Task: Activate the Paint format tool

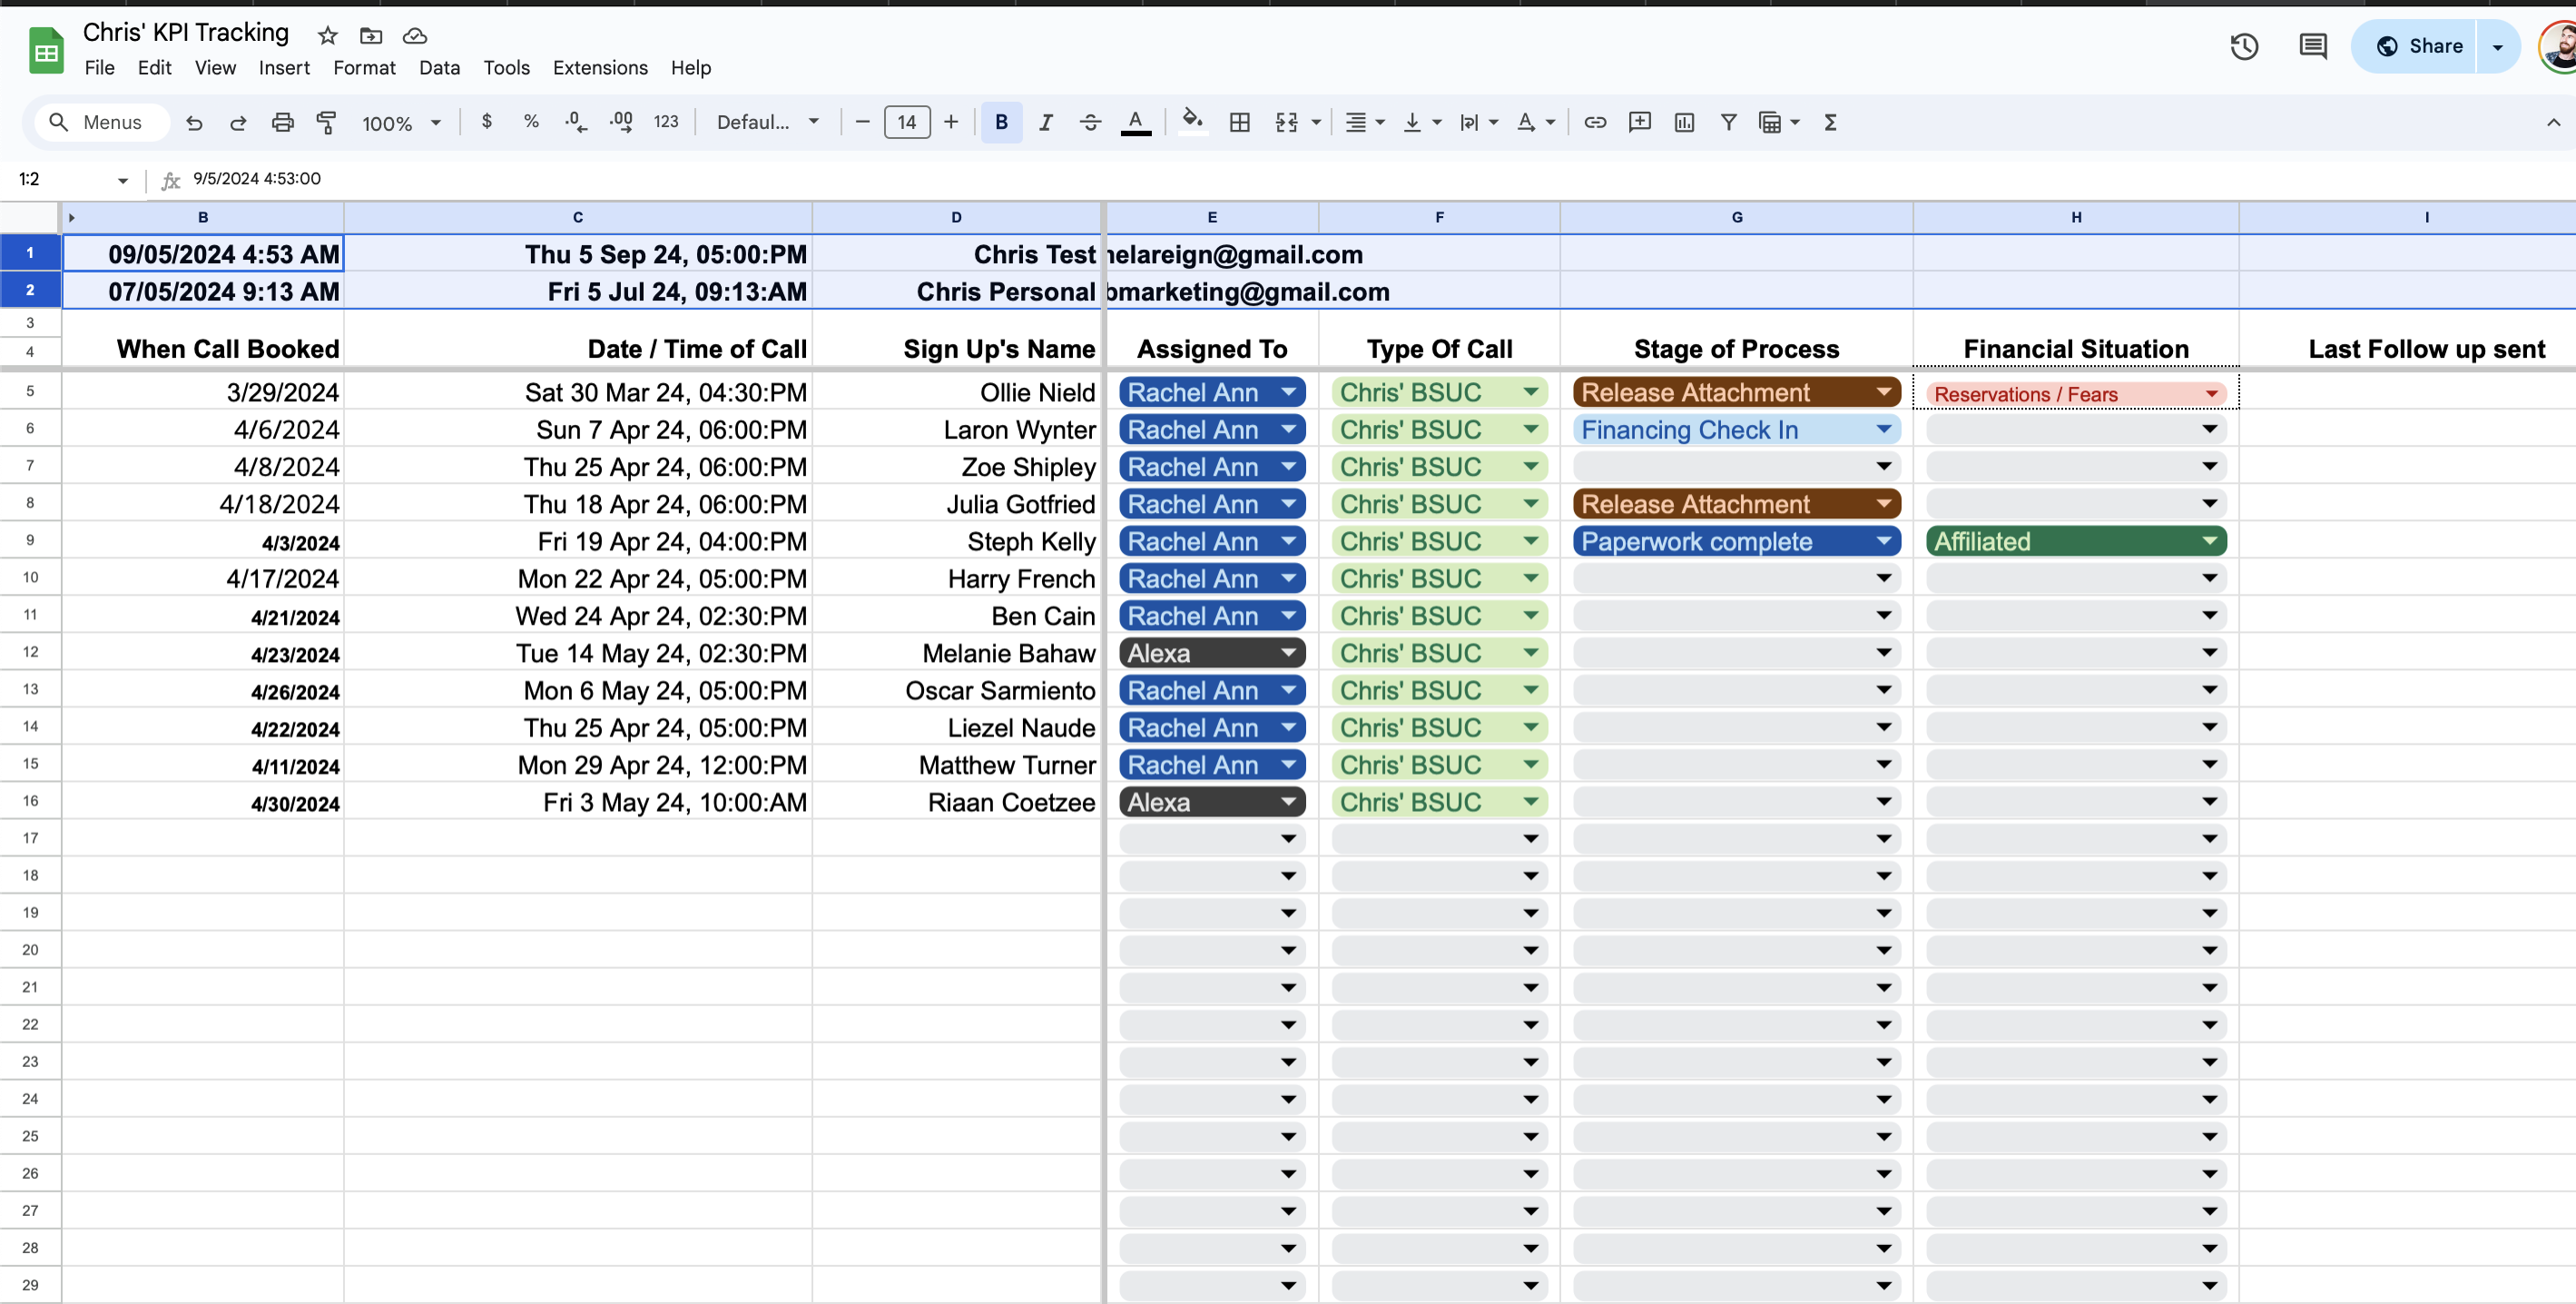Action: click(x=327, y=122)
